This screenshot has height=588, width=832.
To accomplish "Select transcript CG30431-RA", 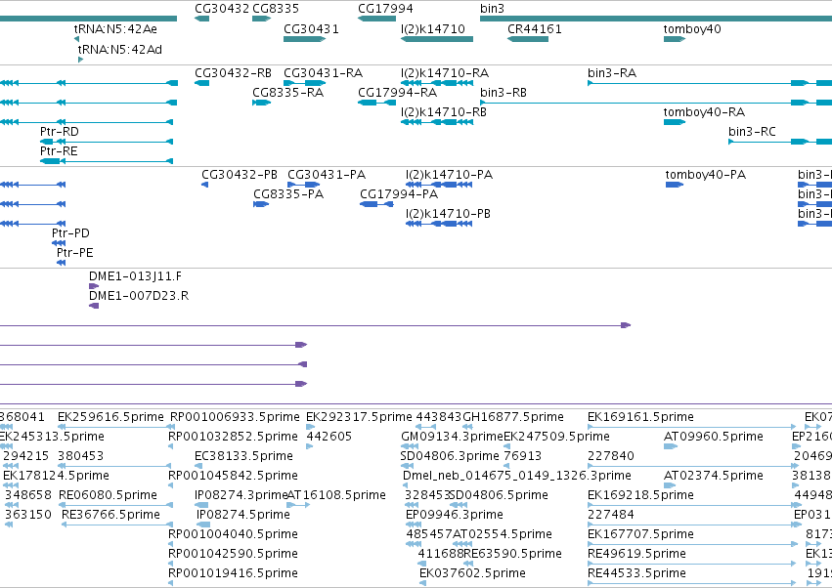I will [305, 83].
